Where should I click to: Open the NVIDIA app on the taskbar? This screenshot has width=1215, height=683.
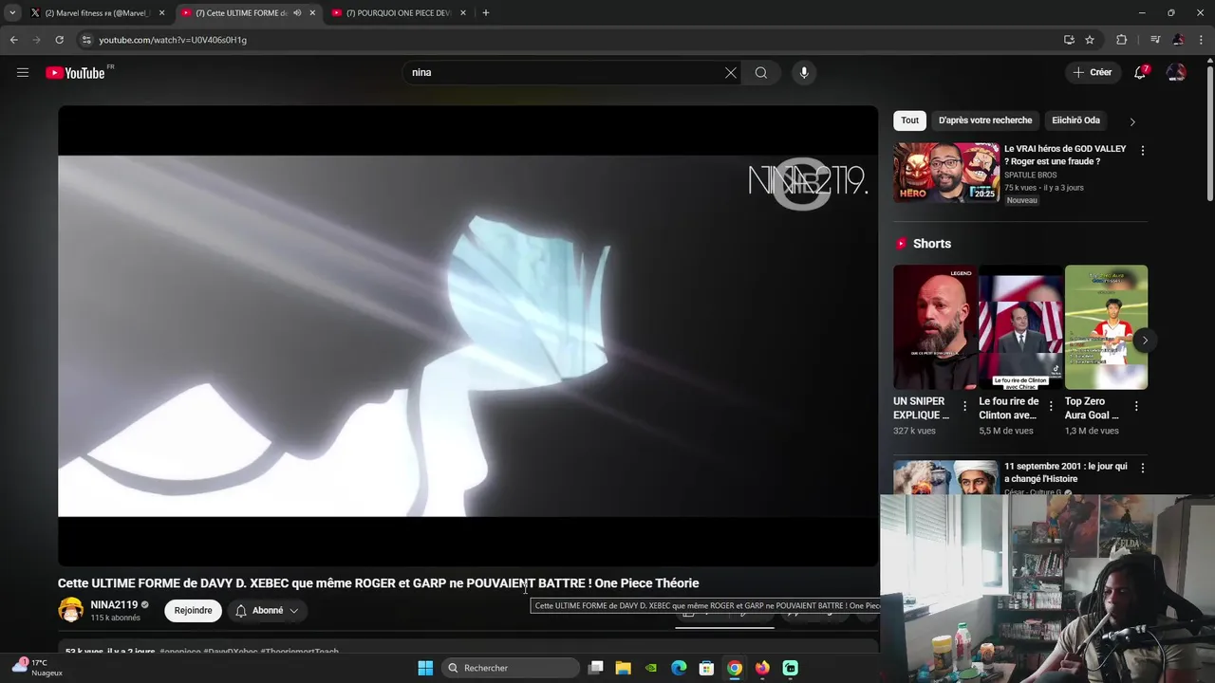tap(651, 668)
